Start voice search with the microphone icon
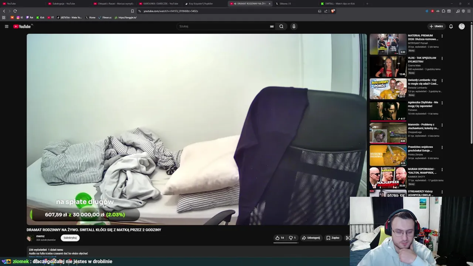Image resolution: width=473 pixels, height=266 pixels. pyautogui.click(x=294, y=26)
